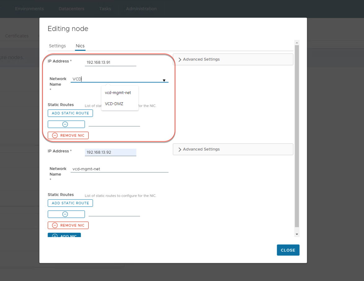Screen dimensions: 364x281
Task: Close the Editing node dialog
Action: [288, 250]
